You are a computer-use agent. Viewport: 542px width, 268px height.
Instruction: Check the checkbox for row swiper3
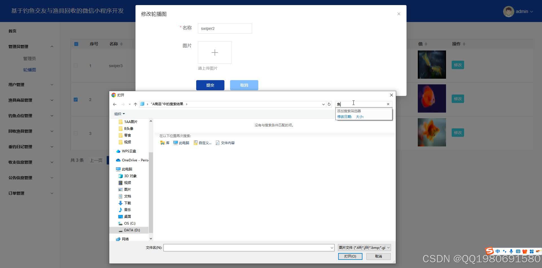click(x=76, y=65)
